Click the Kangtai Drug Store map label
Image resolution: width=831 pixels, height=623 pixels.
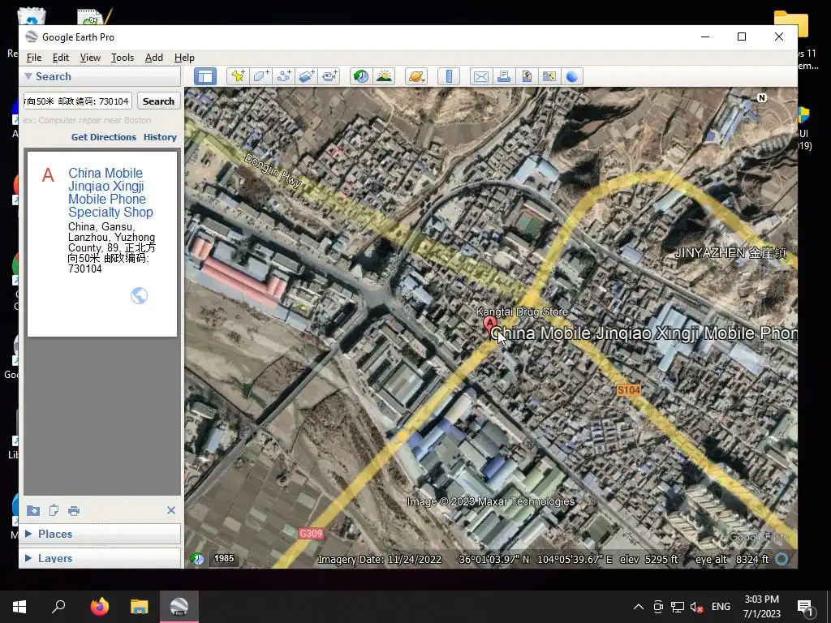click(522, 311)
